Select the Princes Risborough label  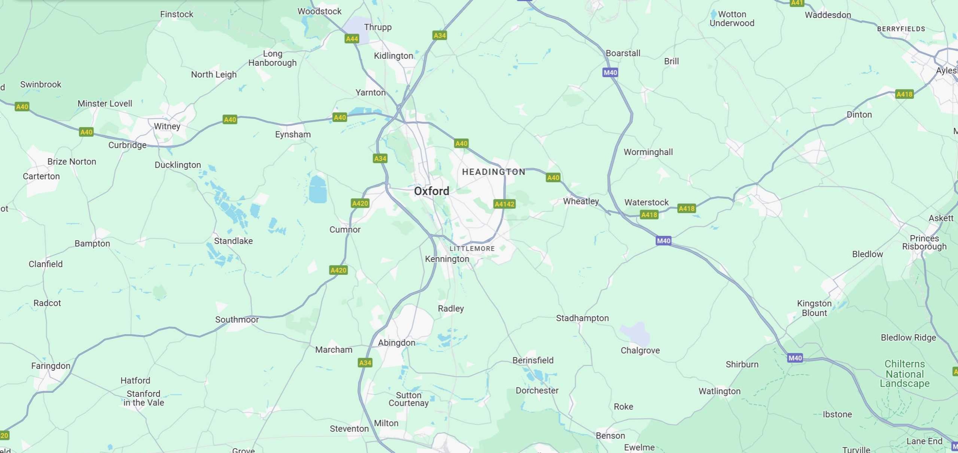[x=924, y=242]
